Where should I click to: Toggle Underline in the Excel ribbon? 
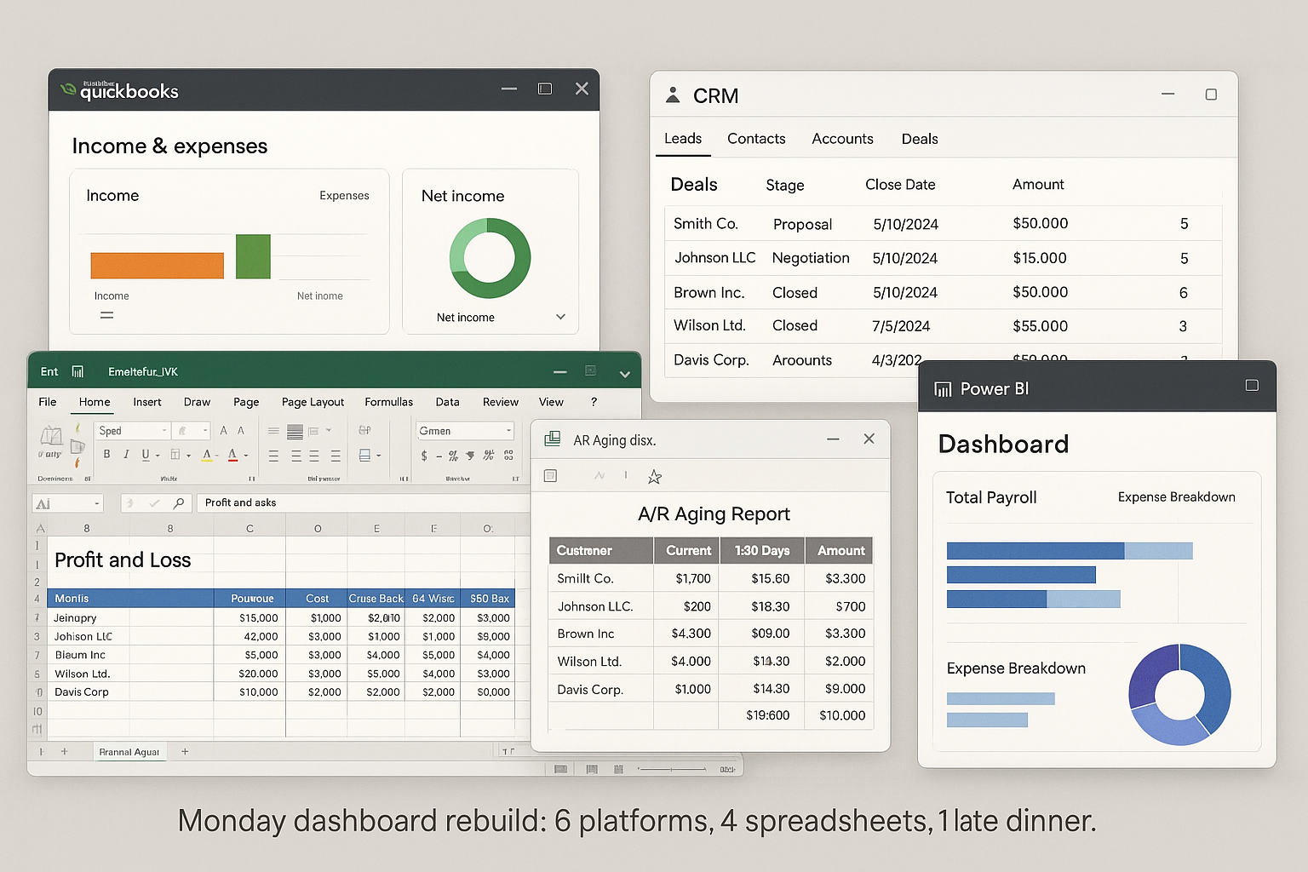tap(146, 455)
